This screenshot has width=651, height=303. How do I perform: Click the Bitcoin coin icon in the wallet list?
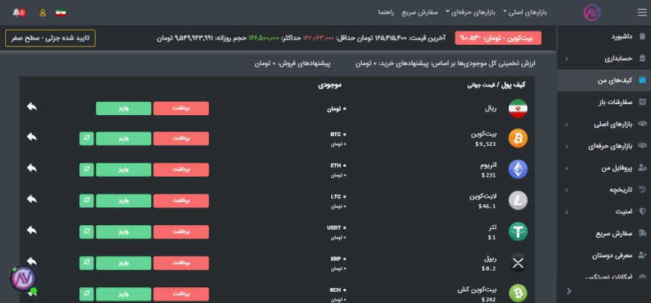(518, 138)
